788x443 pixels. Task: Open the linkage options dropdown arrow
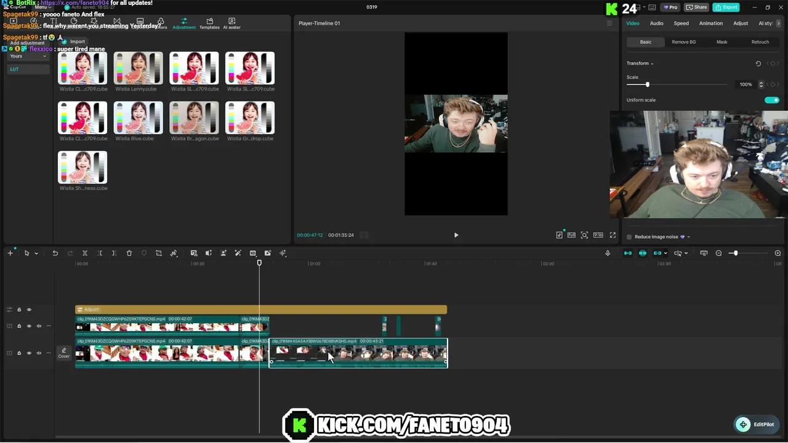(x=665, y=253)
